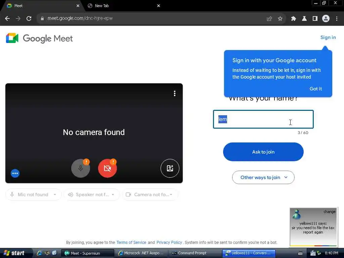This screenshot has width=344, height=258.
Task: Open the extensions puzzle icon
Action: (294, 19)
